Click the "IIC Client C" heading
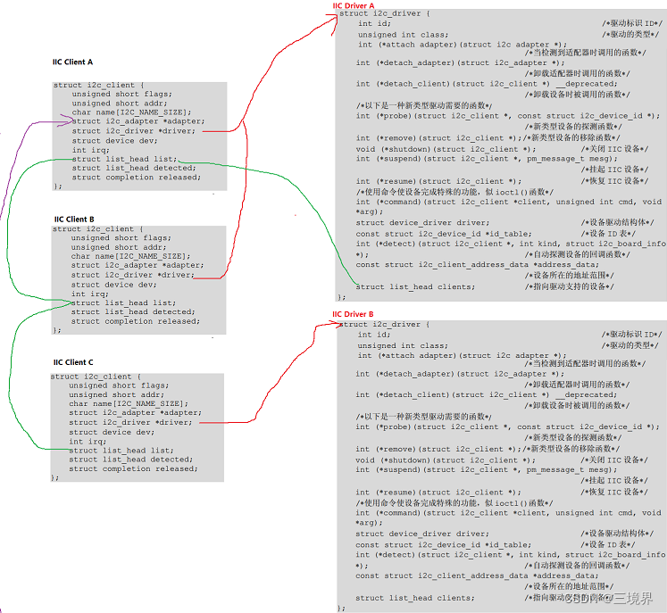 click(73, 362)
